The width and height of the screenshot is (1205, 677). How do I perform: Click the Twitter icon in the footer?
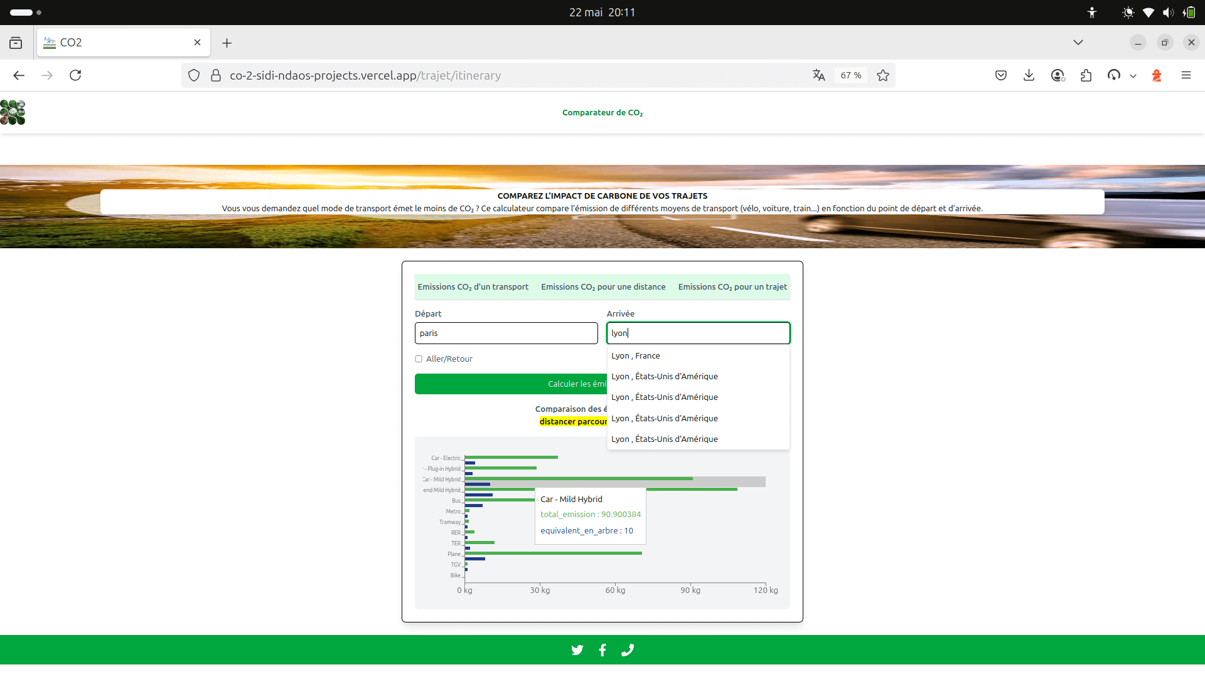pos(577,650)
